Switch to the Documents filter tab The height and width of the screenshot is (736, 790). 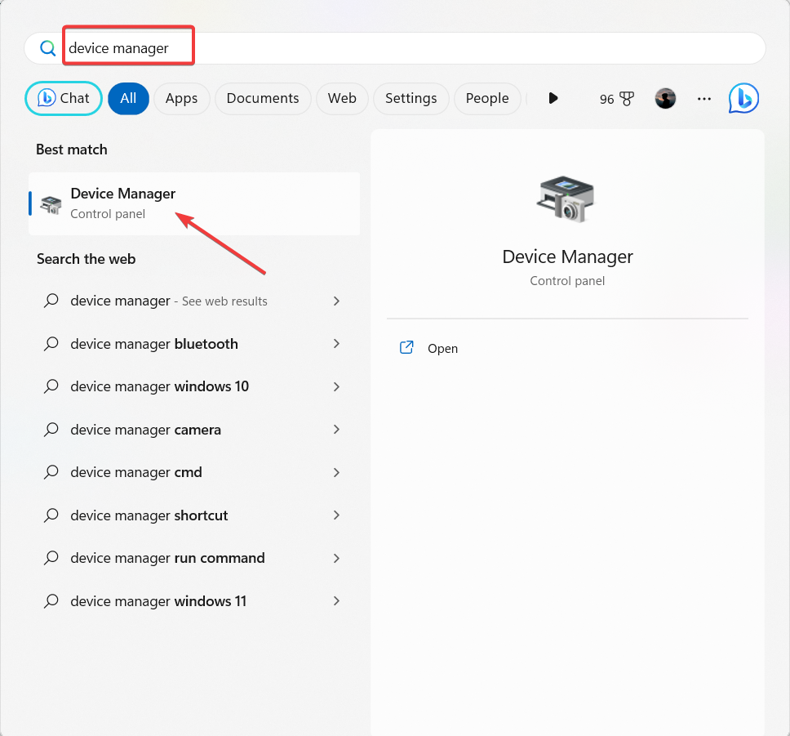tap(263, 98)
